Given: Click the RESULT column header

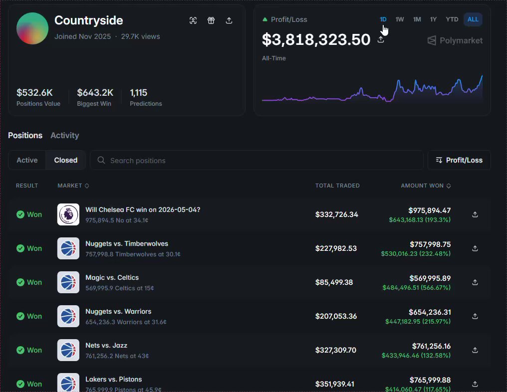Looking at the screenshot, I should [27, 186].
